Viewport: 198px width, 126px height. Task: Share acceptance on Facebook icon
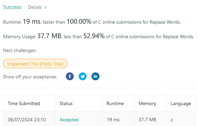(x=70, y=76)
